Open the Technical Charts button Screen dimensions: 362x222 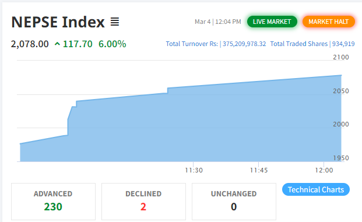click(x=316, y=189)
